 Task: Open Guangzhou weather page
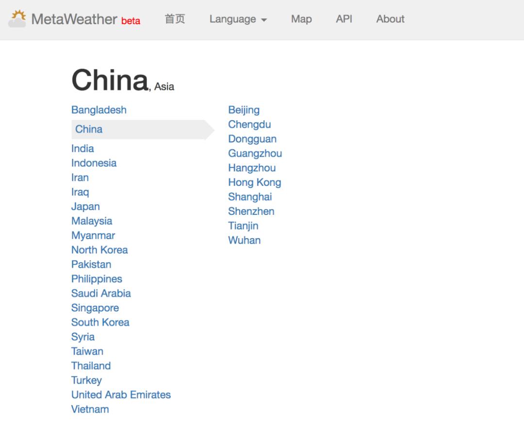coord(255,153)
